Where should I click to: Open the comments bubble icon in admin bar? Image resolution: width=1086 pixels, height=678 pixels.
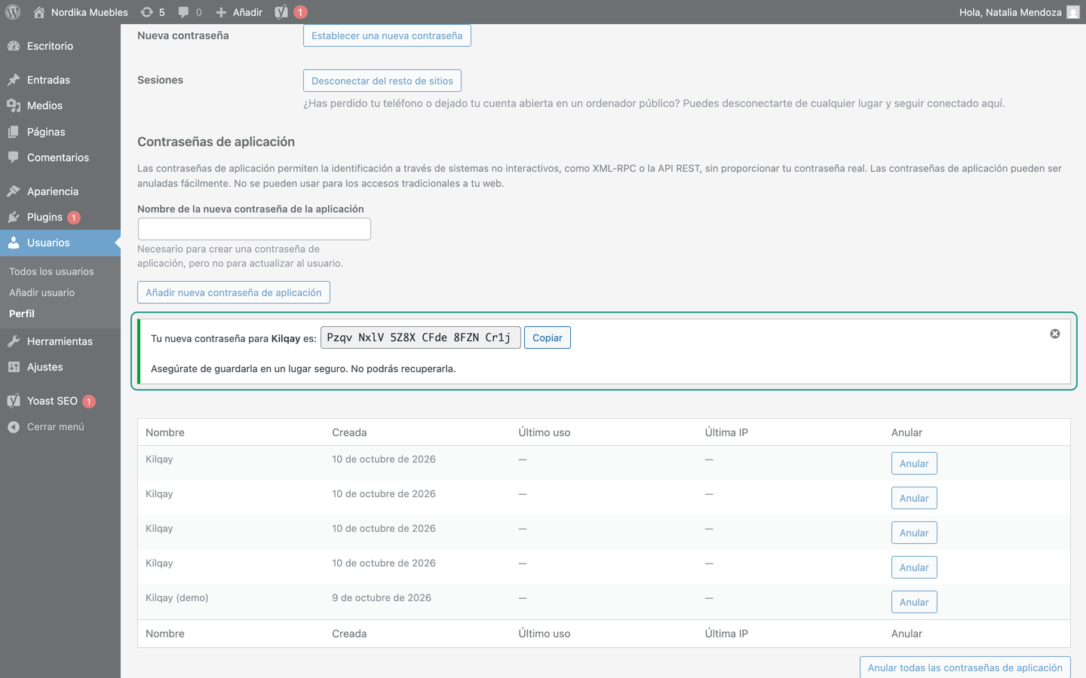point(183,12)
